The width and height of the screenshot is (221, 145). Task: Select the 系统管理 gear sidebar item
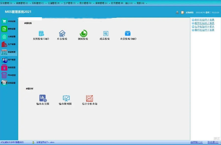click(9, 83)
